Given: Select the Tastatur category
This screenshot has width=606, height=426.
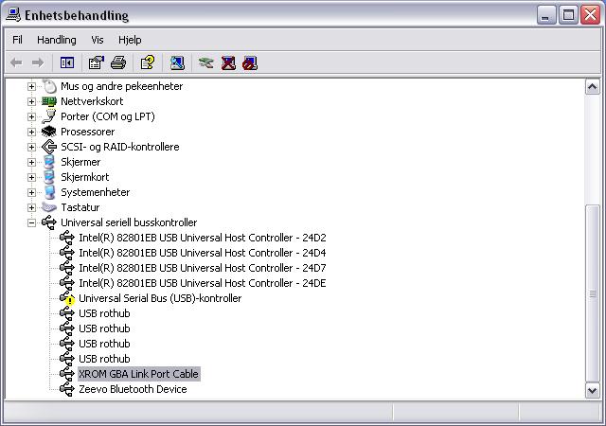Looking at the screenshot, I should click(80, 207).
